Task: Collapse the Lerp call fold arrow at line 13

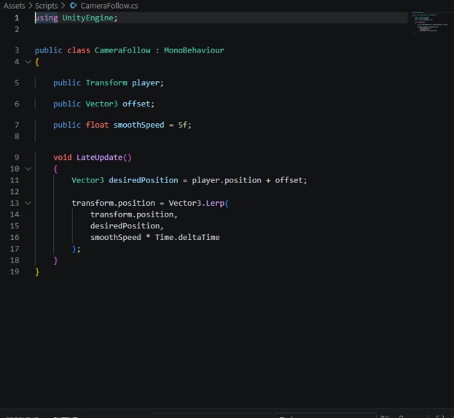Action: coord(28,203)
